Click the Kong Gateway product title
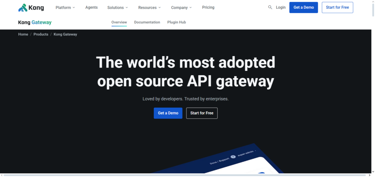The height and width of the screenshot is (177, 375). pos(35,22)
